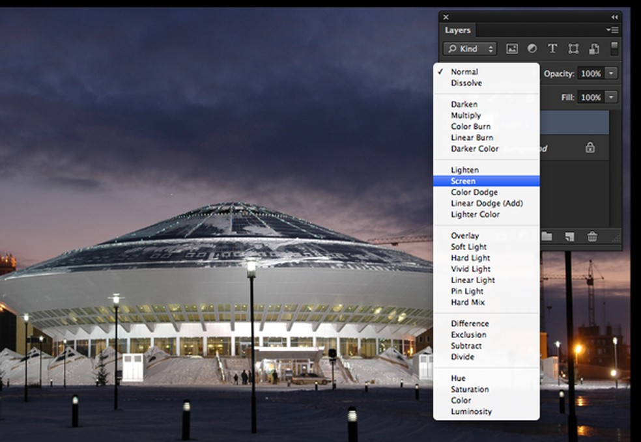Choose Screen blend mode
The width and height of the screenshot is (641, 442).
click(463, 181)
